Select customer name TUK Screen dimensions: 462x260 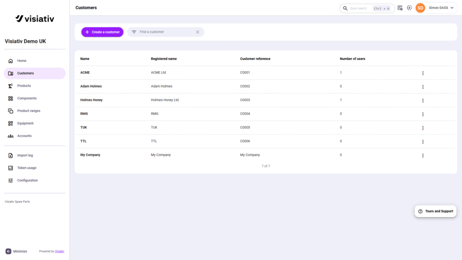coord(83,127)
